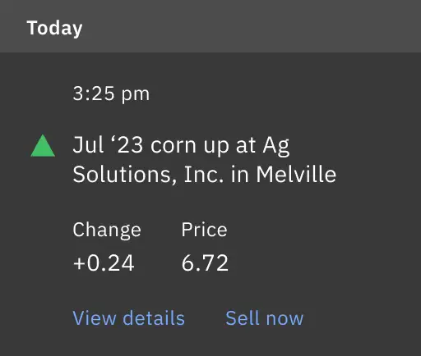
Task: Click the green upward triangle price indicator
Action: coord(43,146)
